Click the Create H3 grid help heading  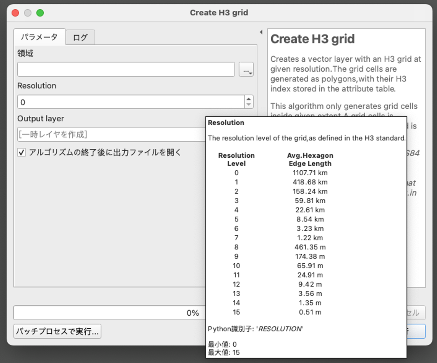pos(312,39)
